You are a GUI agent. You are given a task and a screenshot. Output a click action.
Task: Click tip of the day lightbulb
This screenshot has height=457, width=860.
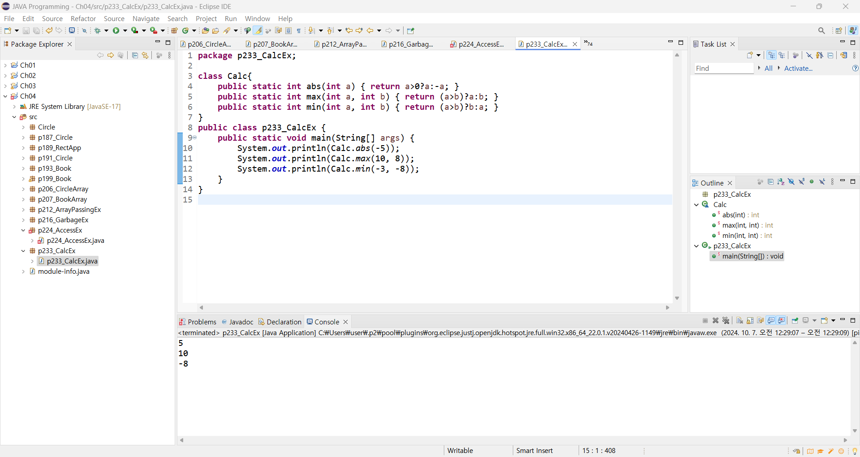[x=855, y=451]
